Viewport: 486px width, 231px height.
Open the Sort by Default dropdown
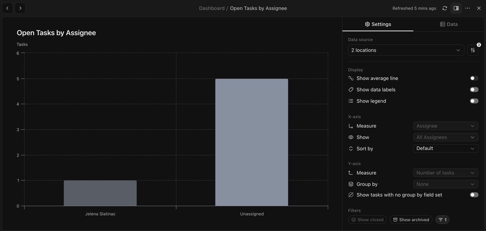[446, 148]
